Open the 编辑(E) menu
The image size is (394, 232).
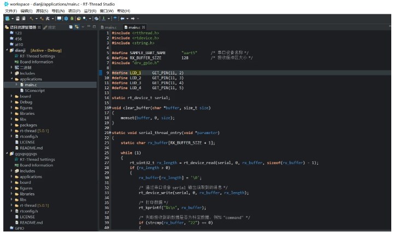pos(26,11)
